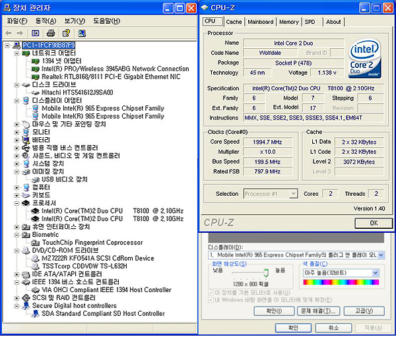Image resolution: width=396 pixels, height=337 pixels.
Task: Toggle 이 장치를 기본 모니터로 사용 checkbox
Action: pos(211,293)
